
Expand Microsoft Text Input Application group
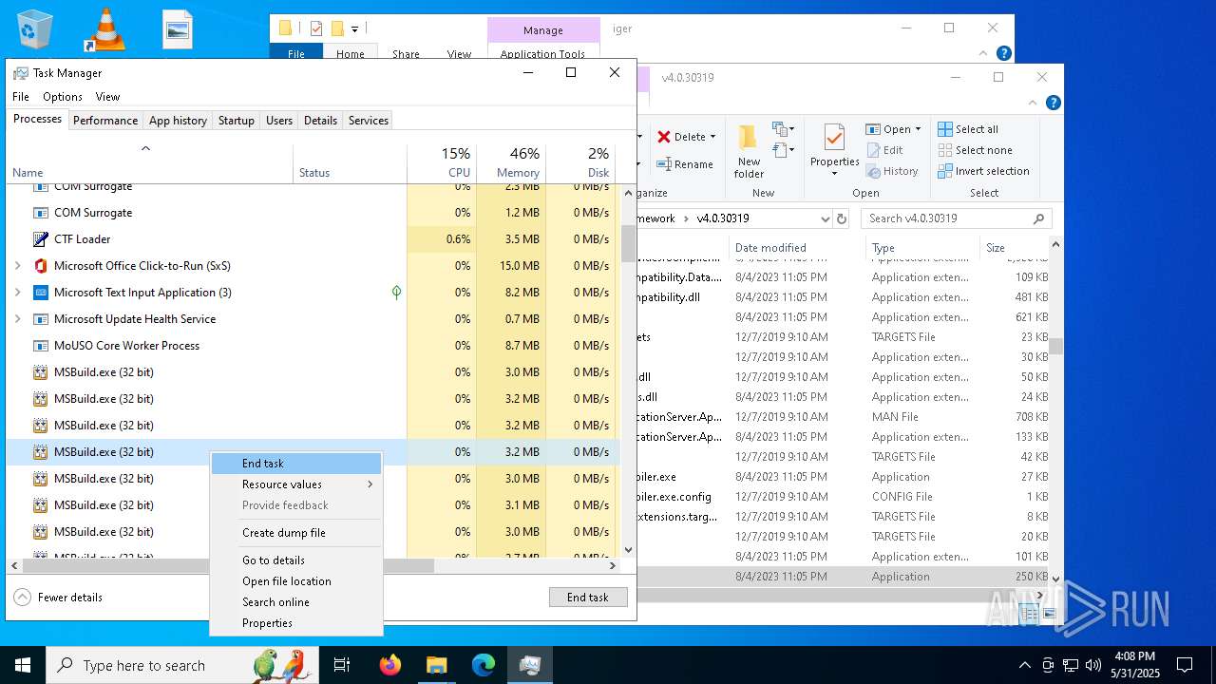18,293
